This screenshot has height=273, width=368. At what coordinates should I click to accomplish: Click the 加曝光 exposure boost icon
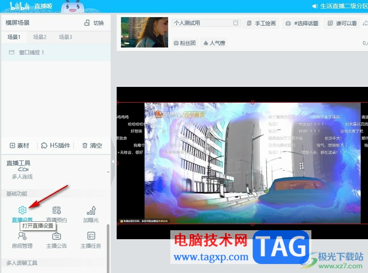pos(91,210)
